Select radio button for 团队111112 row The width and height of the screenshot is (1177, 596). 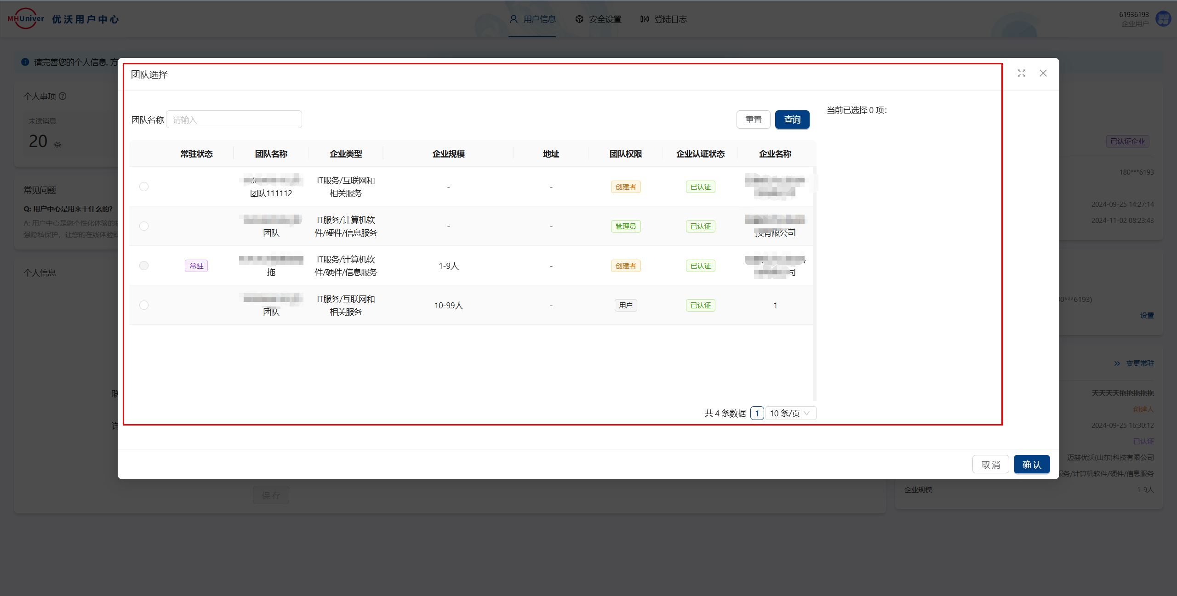144,187
